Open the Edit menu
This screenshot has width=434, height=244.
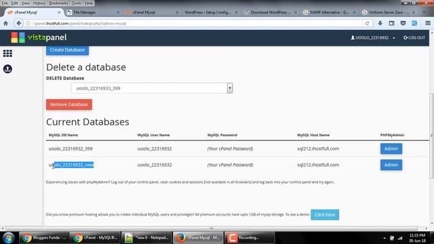[14, 3]
